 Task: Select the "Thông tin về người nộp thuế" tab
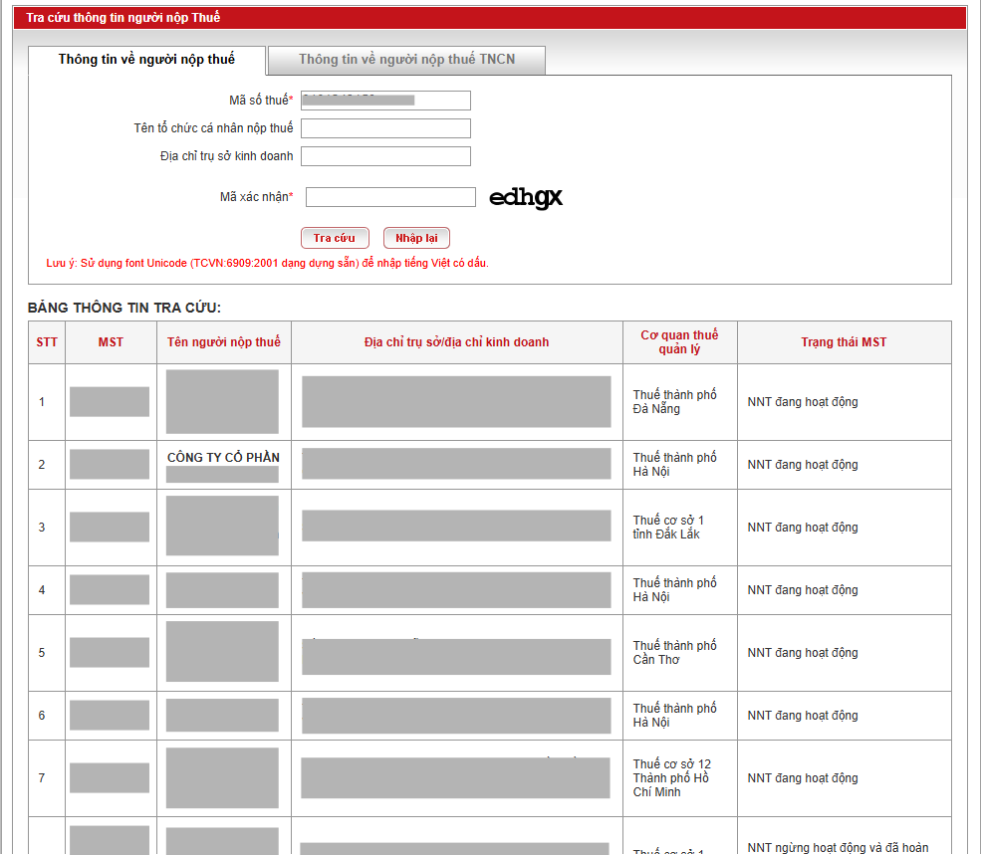tap(147, 60)
